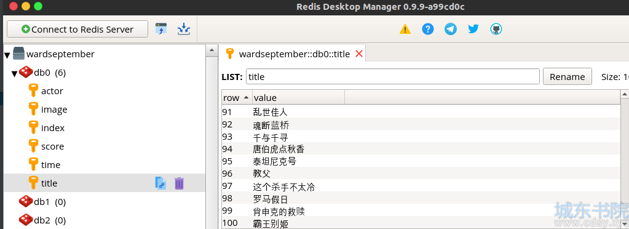The height and width of the screenshot is (229, 629).
Task: Select the title key in tree
Action: 49,183
